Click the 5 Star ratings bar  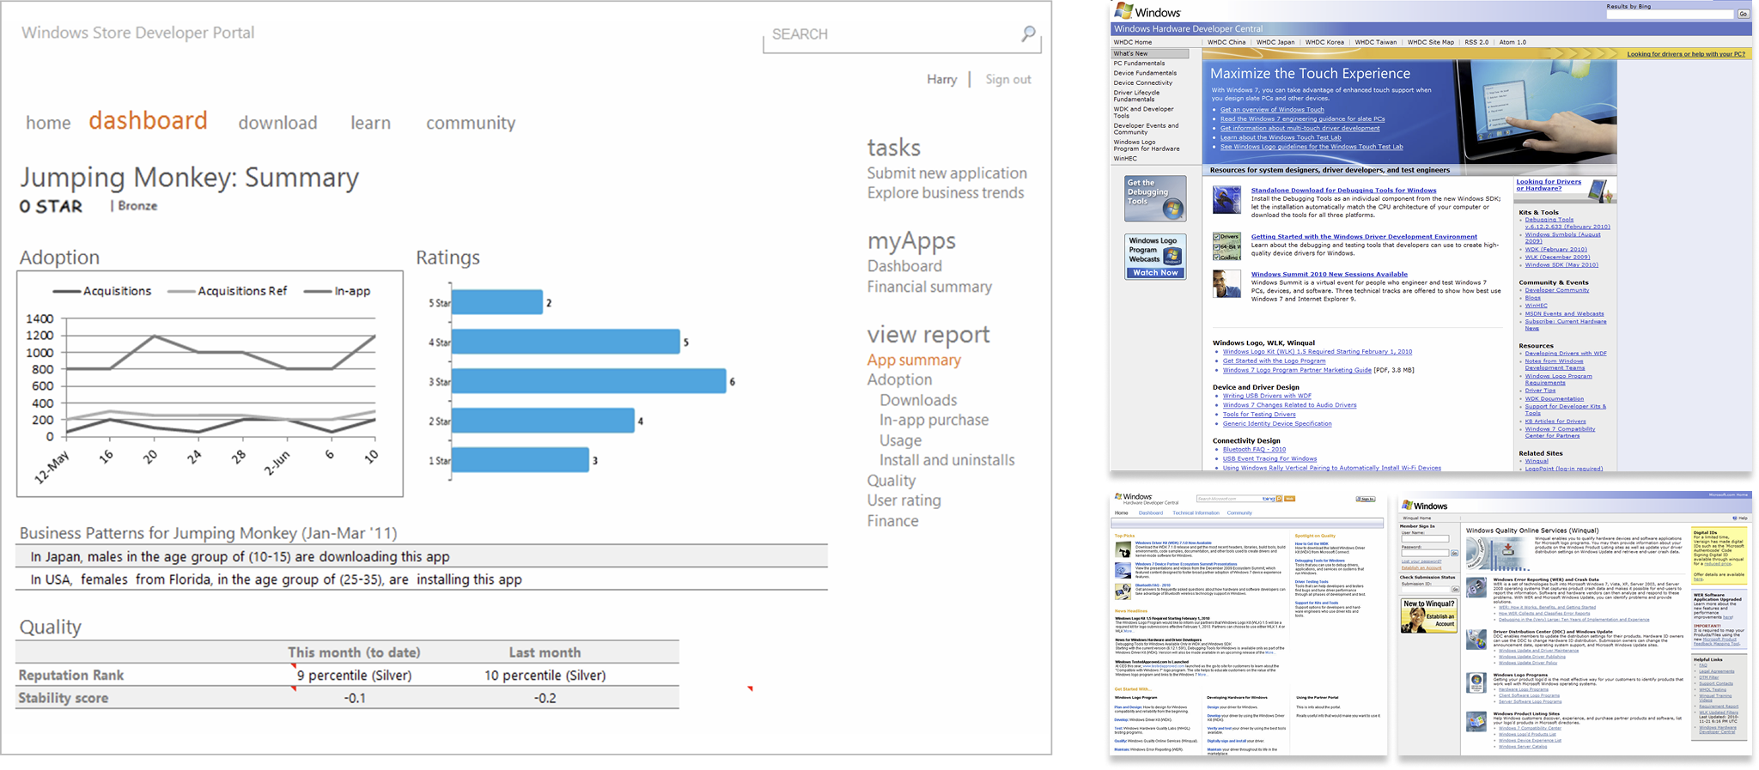point(497,302)
